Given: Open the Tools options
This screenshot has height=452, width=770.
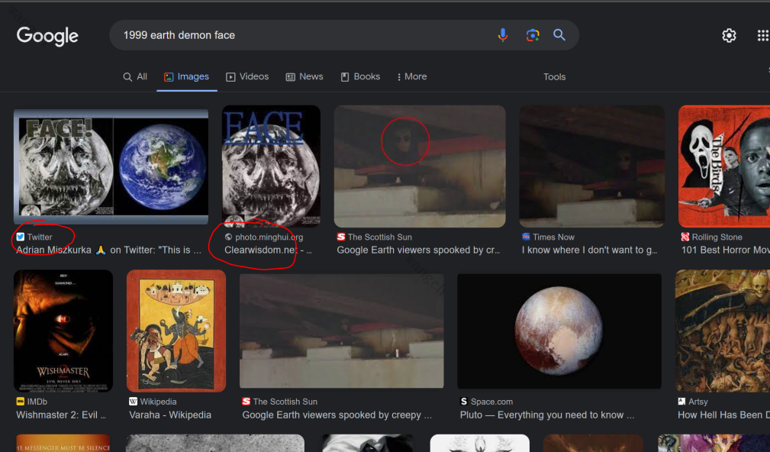Looking at the screenshot, I should 555,76.
